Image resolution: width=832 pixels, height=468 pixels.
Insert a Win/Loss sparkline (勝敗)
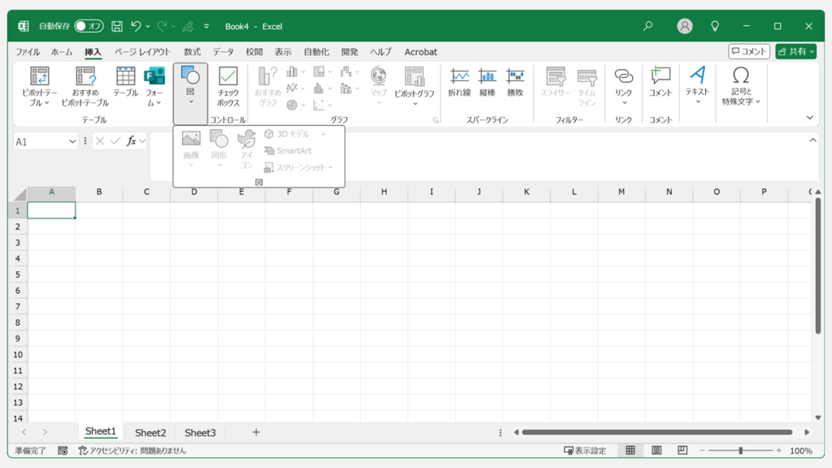point(515,82)
